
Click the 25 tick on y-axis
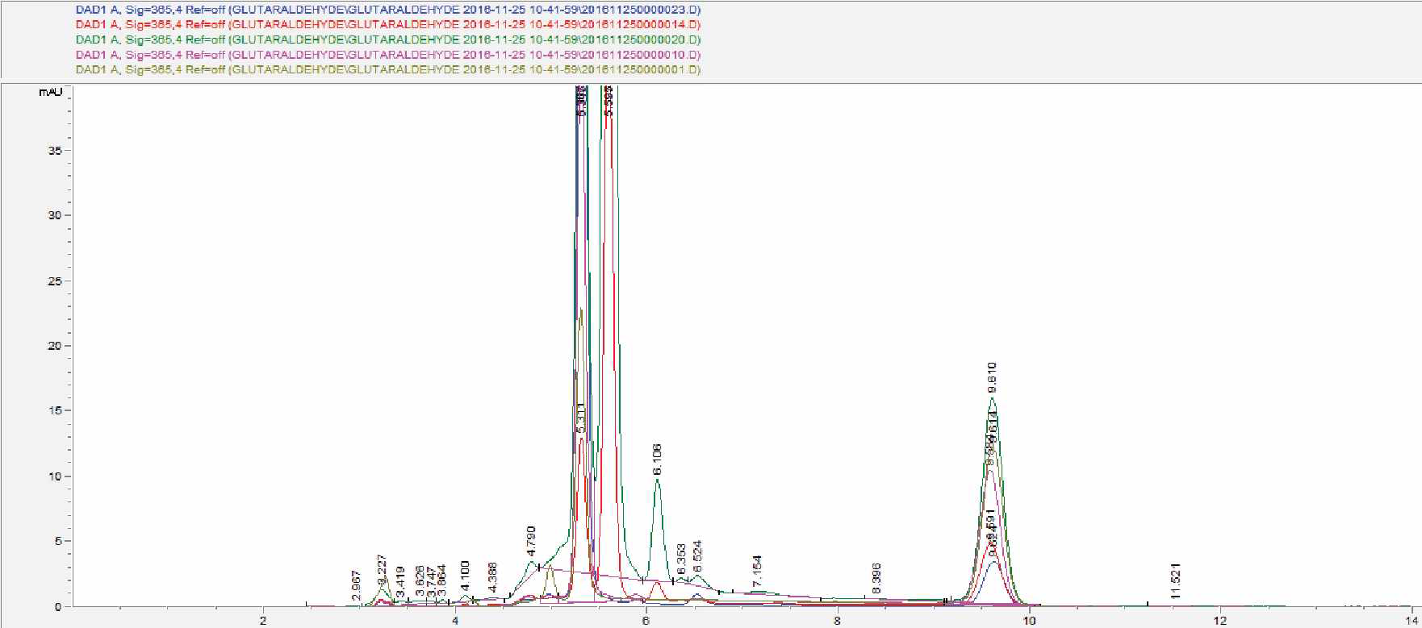coord(55,281)
